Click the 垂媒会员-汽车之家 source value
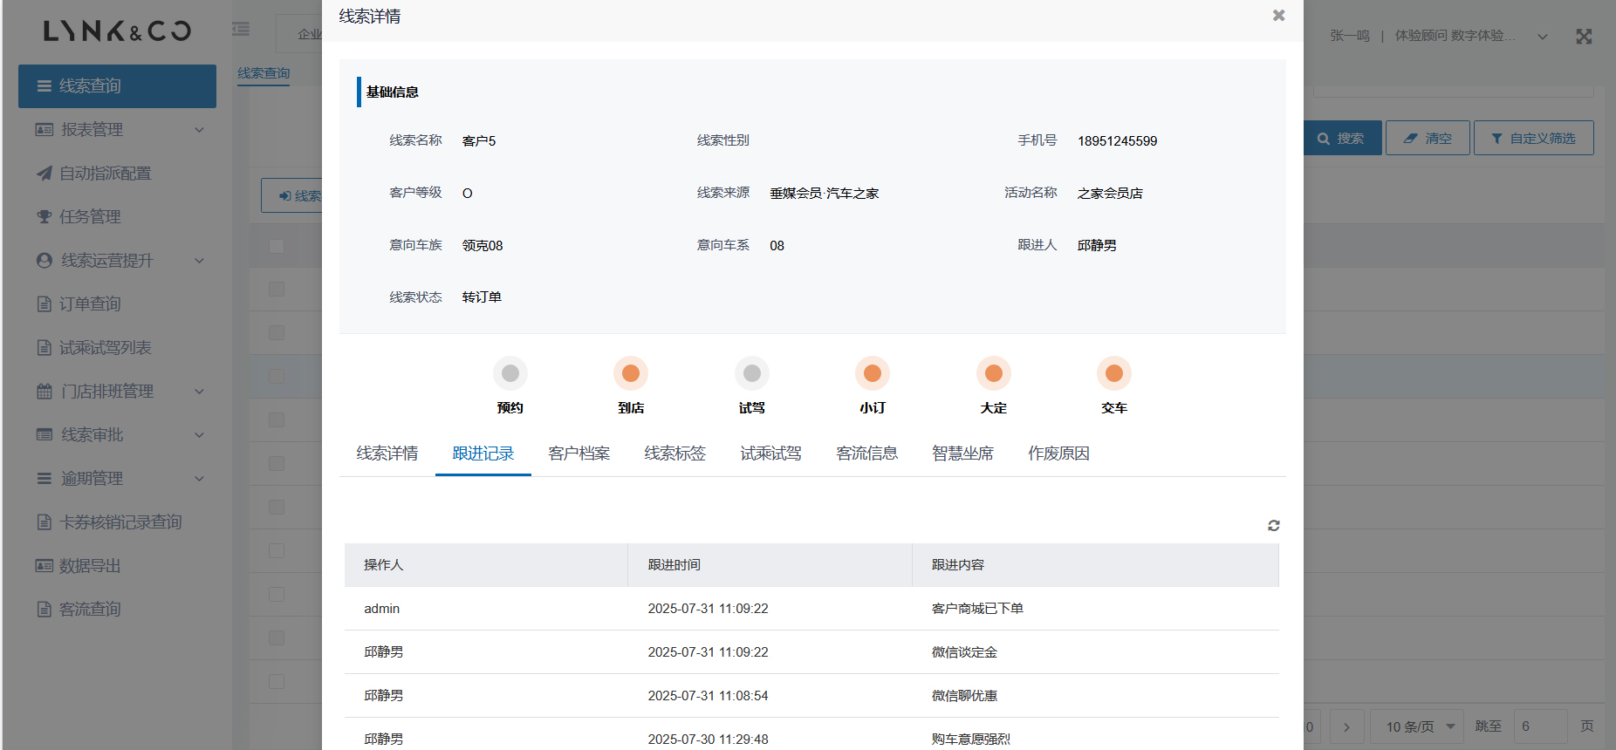Screen dimensions: 1616x750 pos(825,194)
